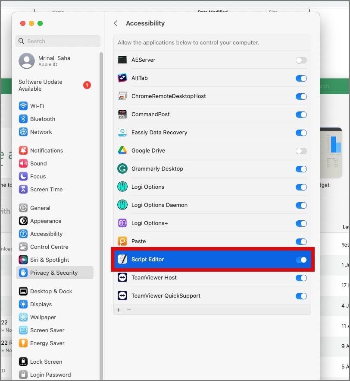Open Siri & Spotlight icon

pos(23,260)
